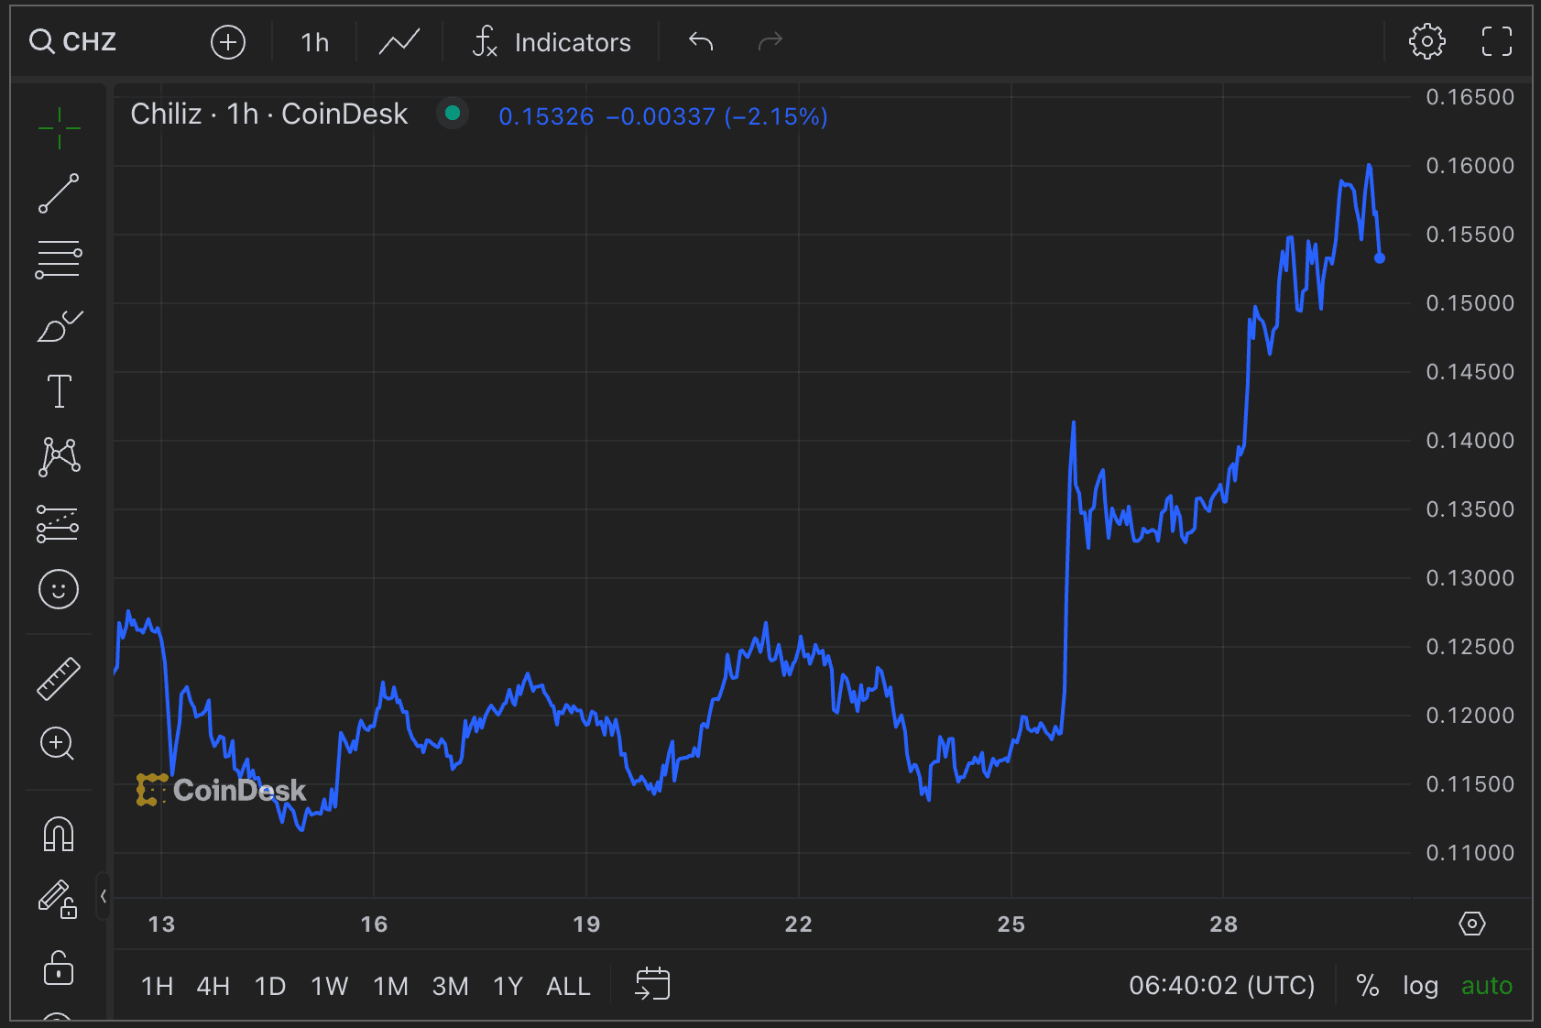Image resolution: width=1541 pixels, height=1028 pixels.
Task: Pick the measure ruler tool
Action: pos(59,678)
